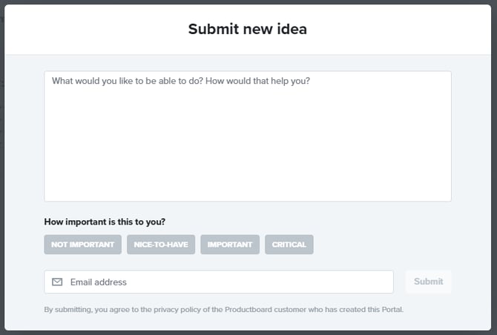The height and width of the screenshot is (335, 497).
Task: Click the 'How important is this to you?' label
Action: (105, 222)
